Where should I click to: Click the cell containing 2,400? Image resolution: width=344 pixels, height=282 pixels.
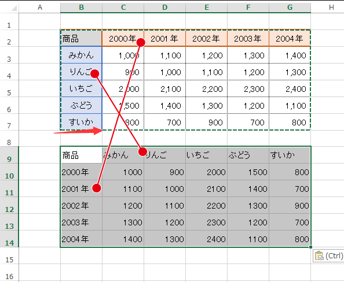point(290,88)
